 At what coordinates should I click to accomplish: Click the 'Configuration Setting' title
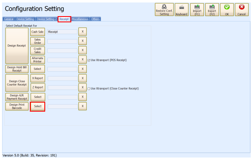34,9
